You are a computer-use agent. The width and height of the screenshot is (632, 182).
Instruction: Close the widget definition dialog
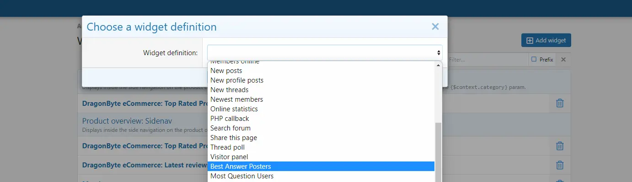[x=435, y=27]
